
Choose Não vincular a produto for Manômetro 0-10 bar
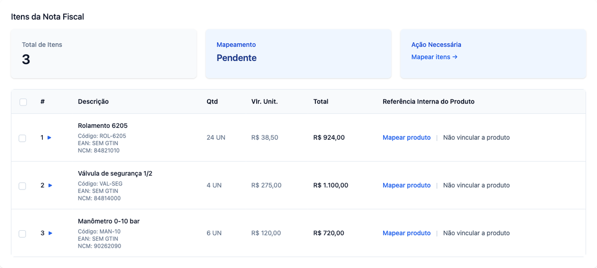click(477, 233)
